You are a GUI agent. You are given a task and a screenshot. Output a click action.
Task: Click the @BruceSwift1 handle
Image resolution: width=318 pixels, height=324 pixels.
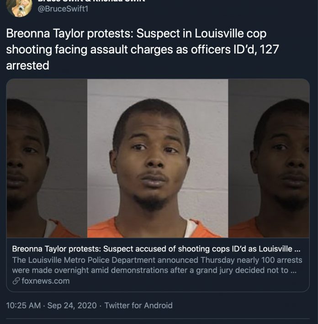coord(63,9)
